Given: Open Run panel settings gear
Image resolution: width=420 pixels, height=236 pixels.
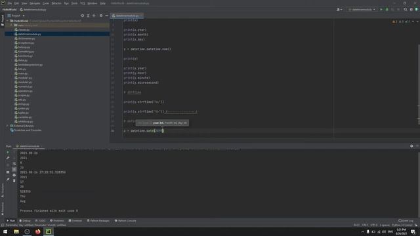Looking at the screenshot, I should point(411,146).
